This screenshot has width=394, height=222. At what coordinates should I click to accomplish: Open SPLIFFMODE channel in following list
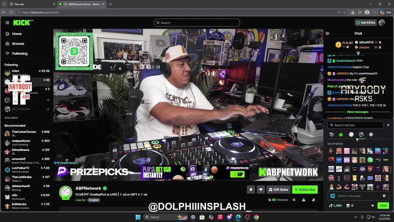click(x=27, y=109)
